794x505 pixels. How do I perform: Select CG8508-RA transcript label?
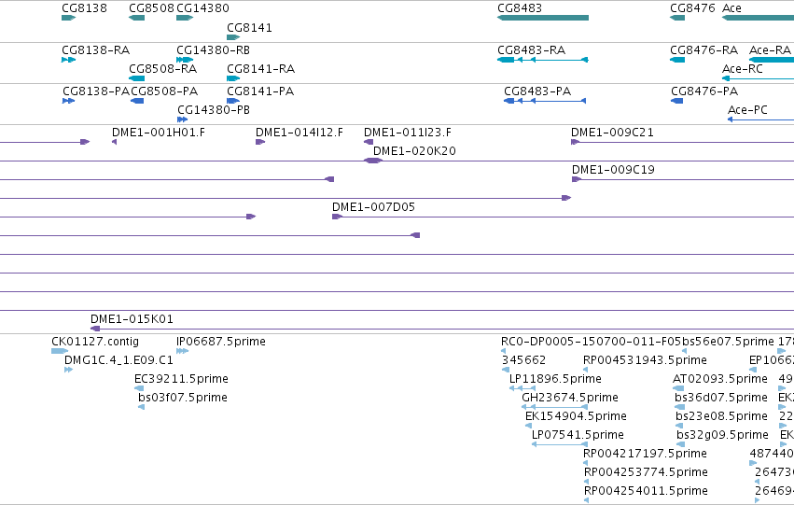pos(163,69)
